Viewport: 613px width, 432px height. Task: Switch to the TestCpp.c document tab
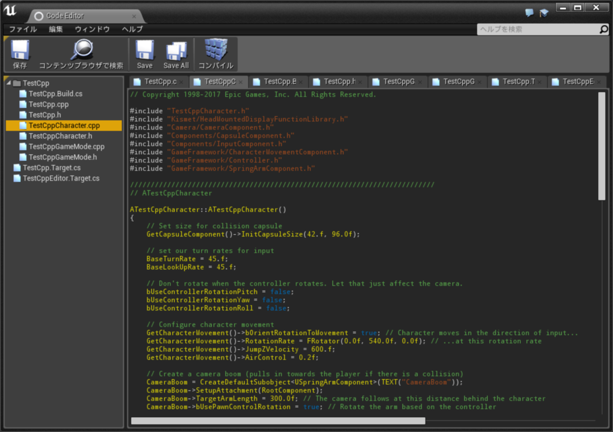click(x=158, y=82)
